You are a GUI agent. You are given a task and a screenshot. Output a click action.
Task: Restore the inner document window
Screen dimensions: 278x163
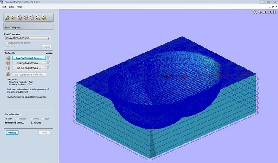[x=273, y=6]
